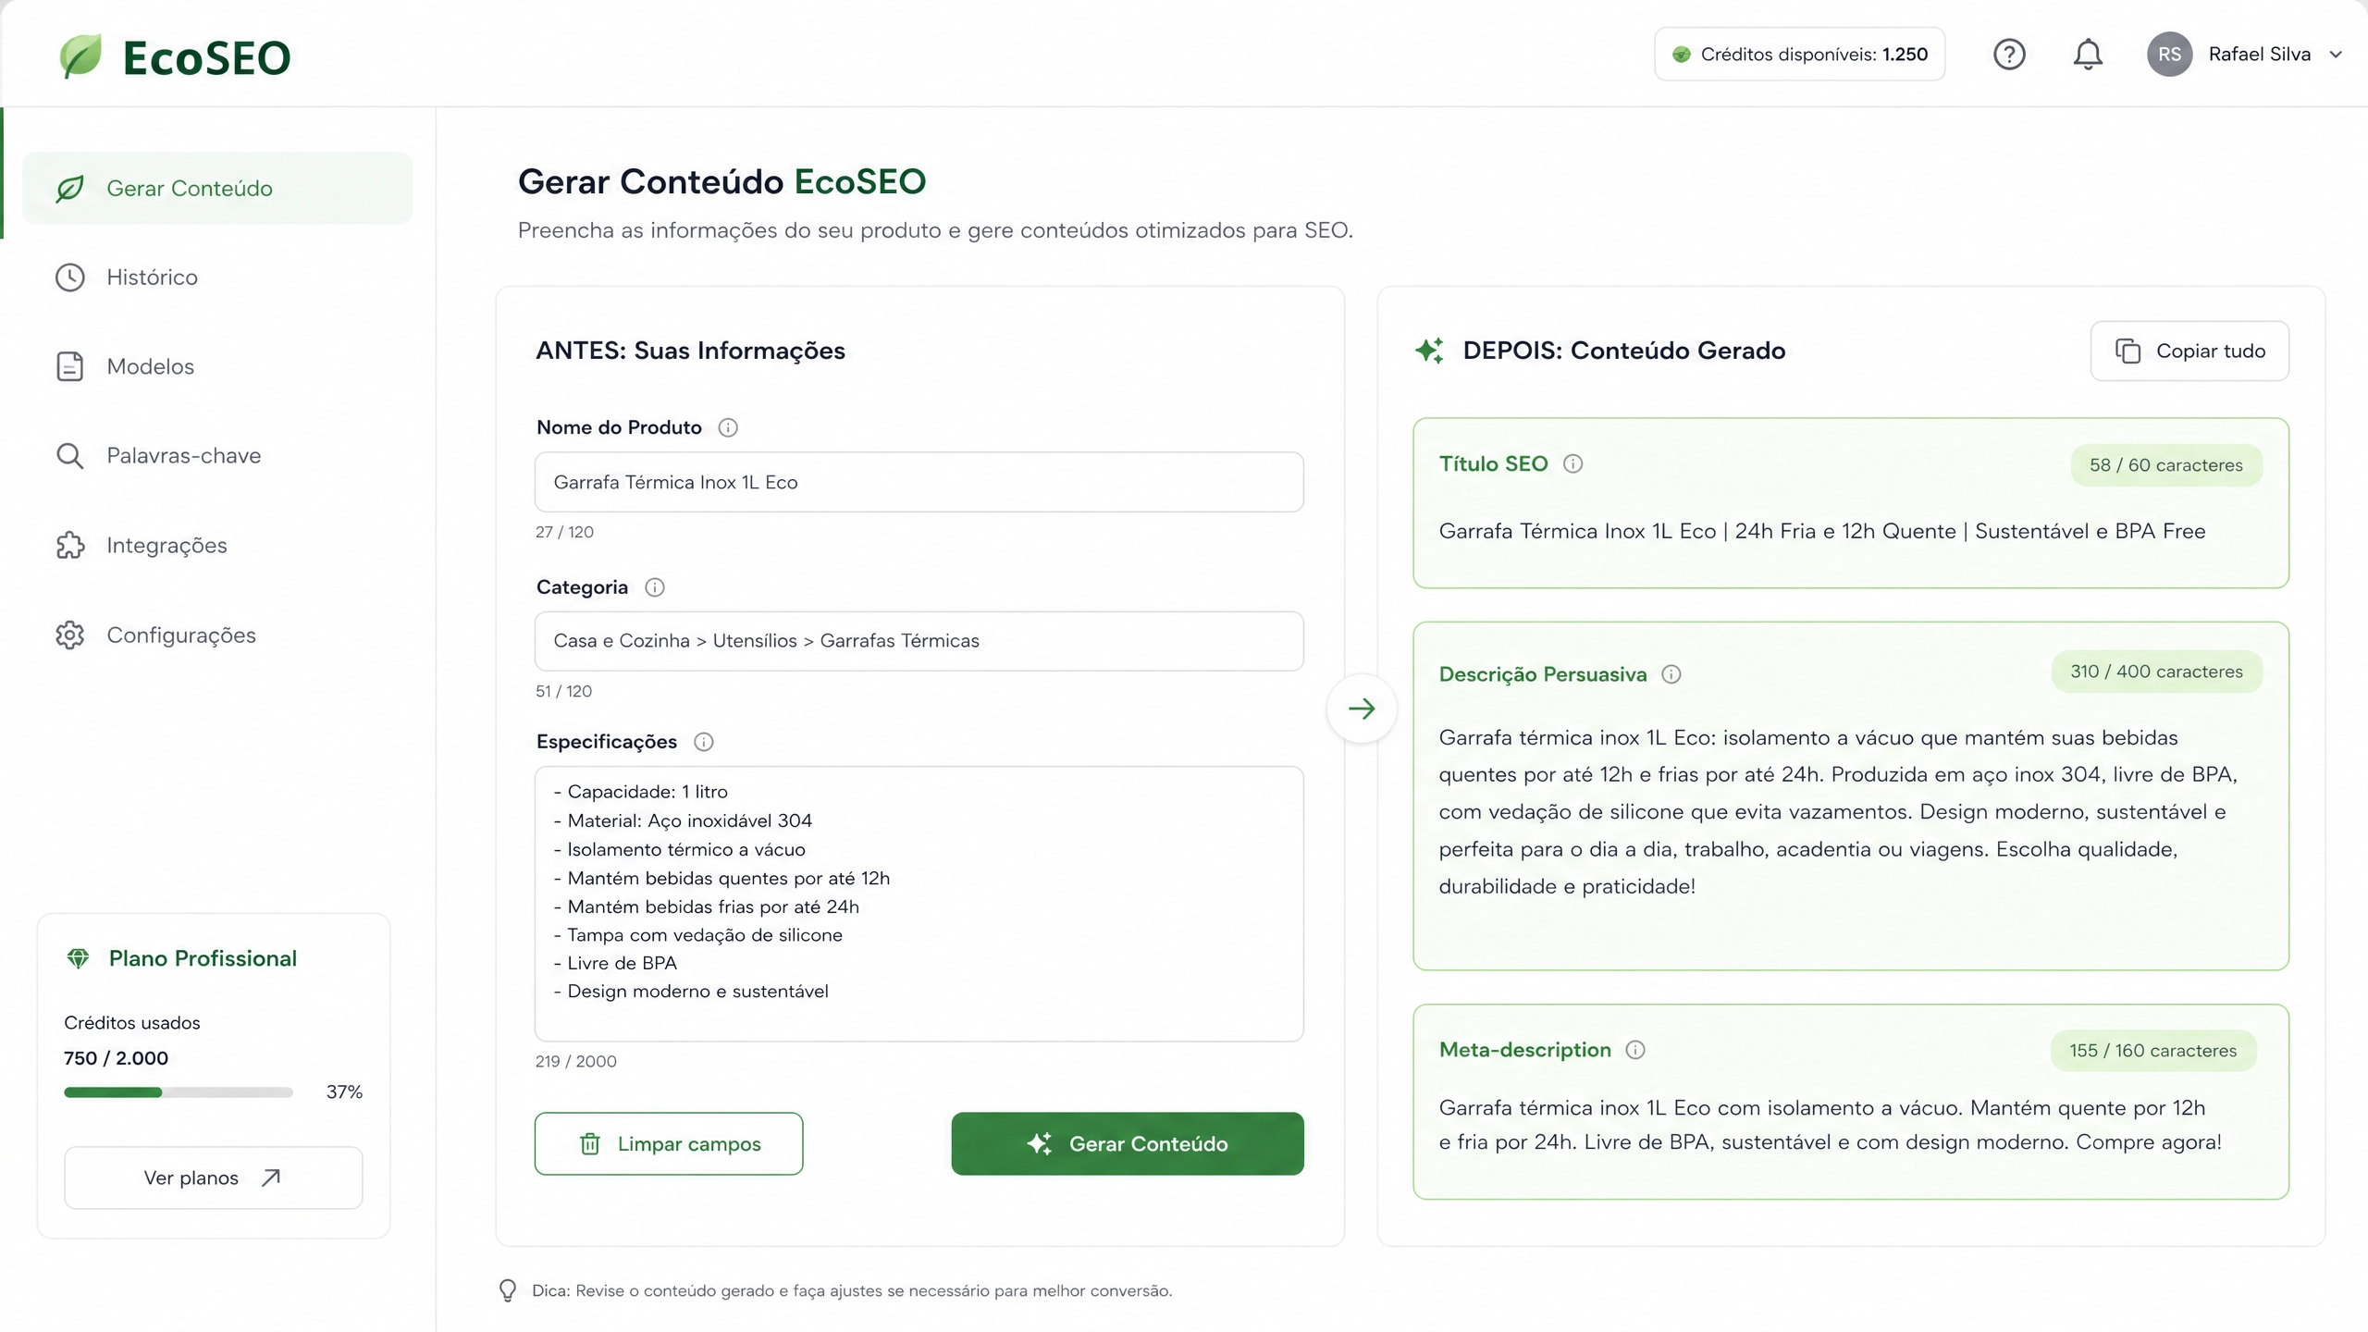Viewport: 2368px width, 1332px height.
Task: Click the EcoSEO leaf logo
Action: pyautogui.click(x=80, y=56)
